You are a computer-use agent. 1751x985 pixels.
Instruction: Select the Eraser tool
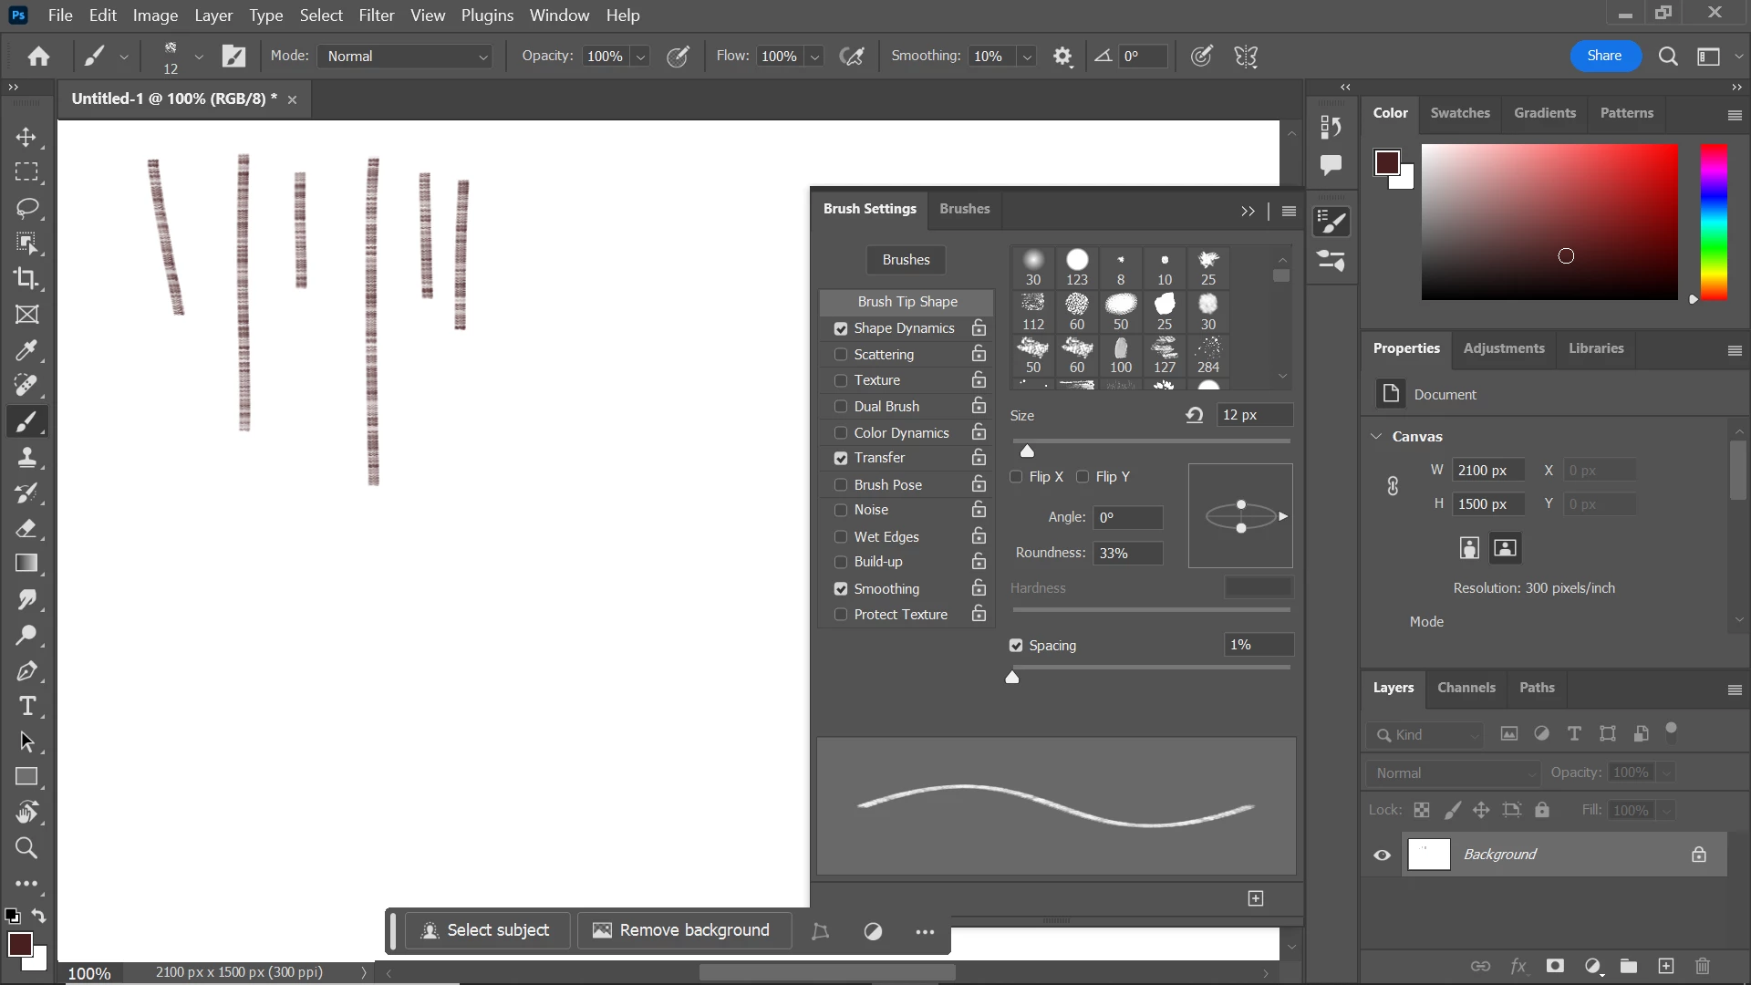click(26, 528)
